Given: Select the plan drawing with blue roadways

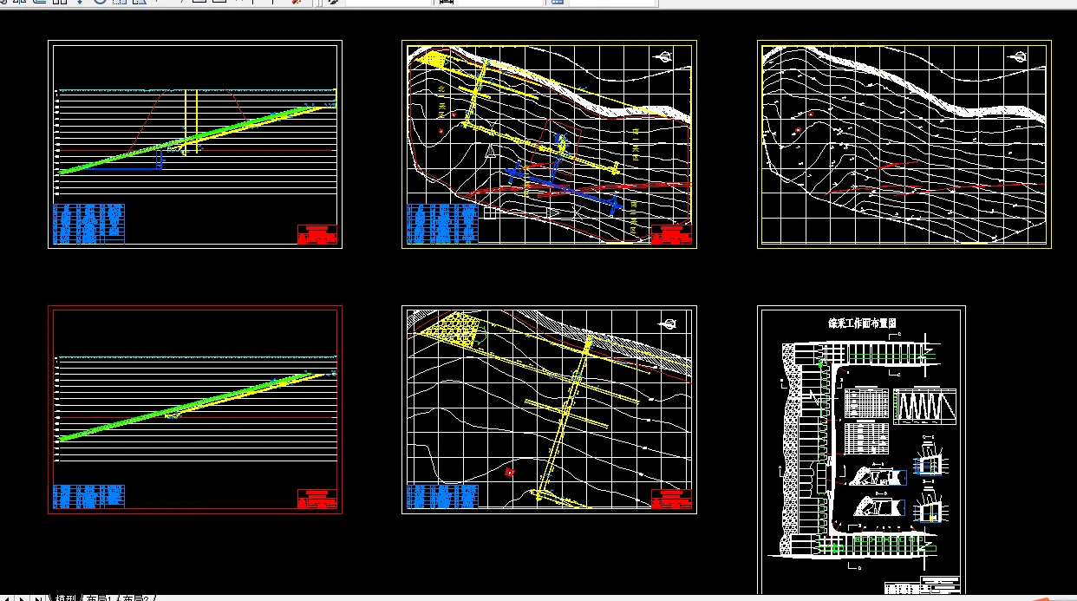Looking at the screenshot, I should click(x=549, y=144).
